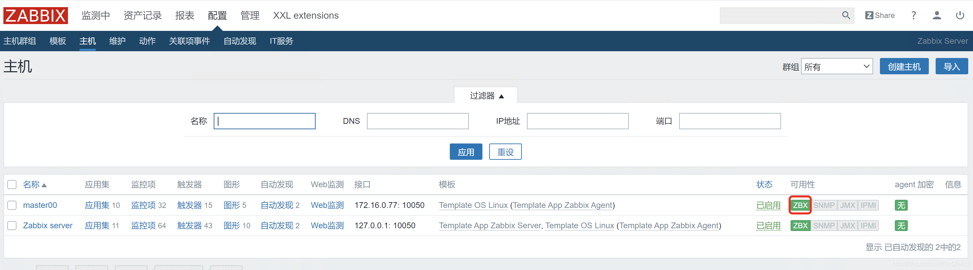973x270 pixels.
Task: Click the search magnifier icon
Action: click(846, 16)
